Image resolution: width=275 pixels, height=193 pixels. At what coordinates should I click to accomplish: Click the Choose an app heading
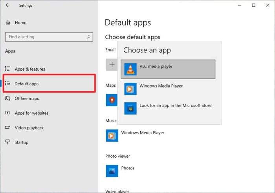pos(147,50)
